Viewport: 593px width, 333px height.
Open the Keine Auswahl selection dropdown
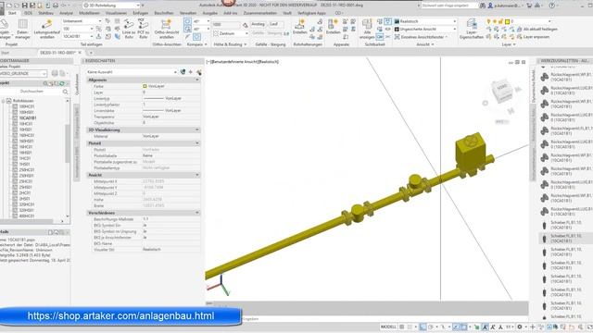pos(132,72)
